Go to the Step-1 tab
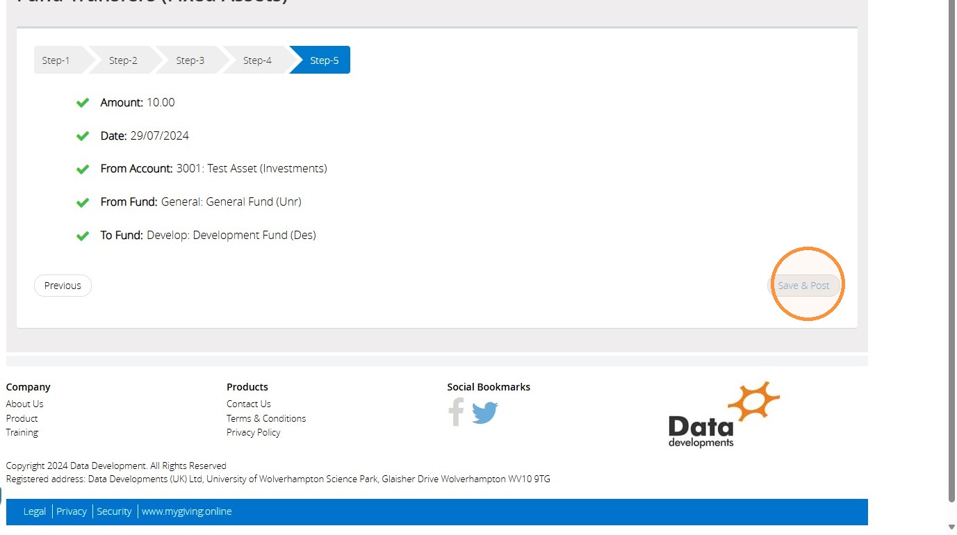 click(x=59, y=60)
